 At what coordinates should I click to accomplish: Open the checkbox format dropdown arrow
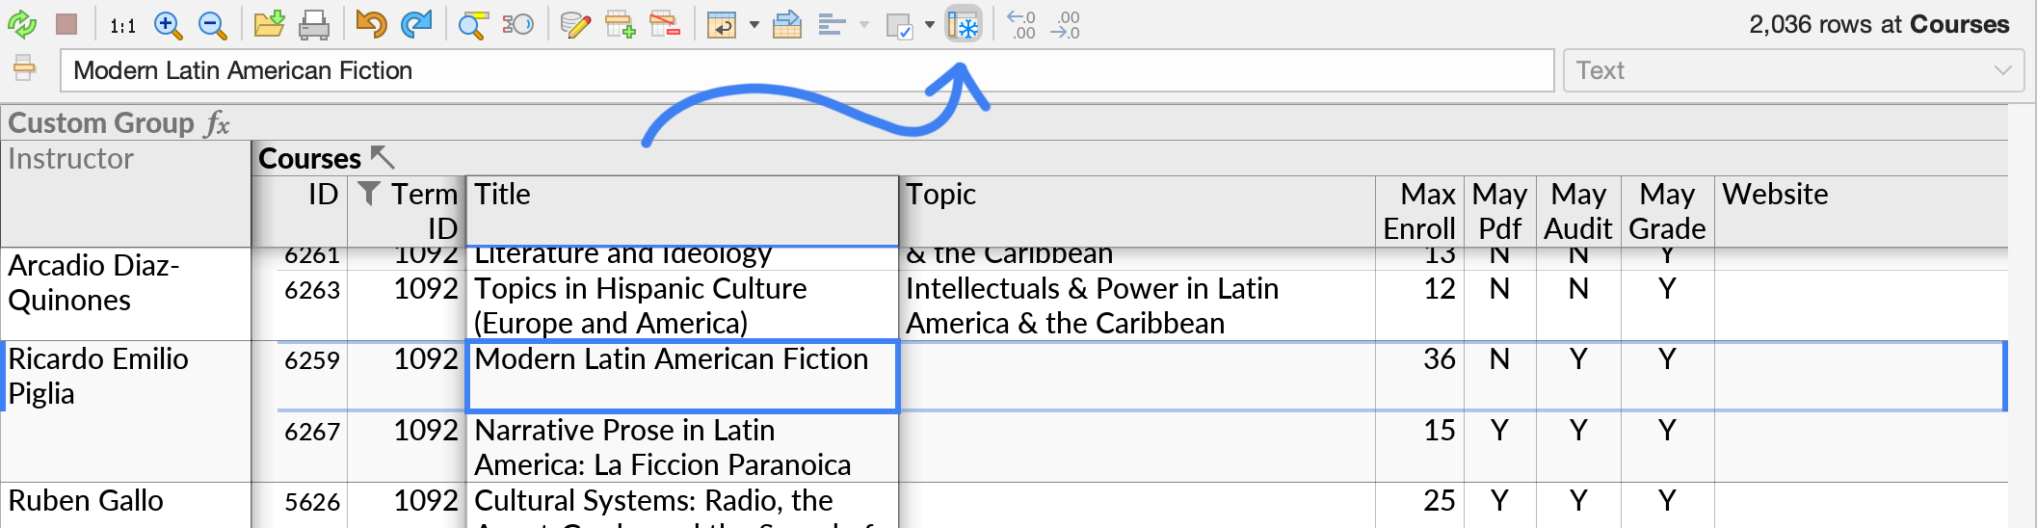(x=930, y=25)
